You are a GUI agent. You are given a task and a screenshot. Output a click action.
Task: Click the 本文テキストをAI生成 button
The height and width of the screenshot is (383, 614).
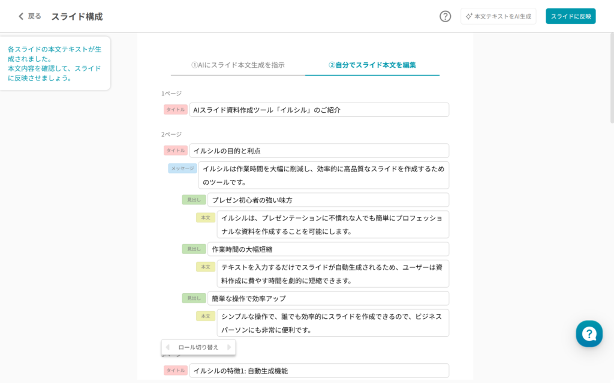(x=498, y=16)
